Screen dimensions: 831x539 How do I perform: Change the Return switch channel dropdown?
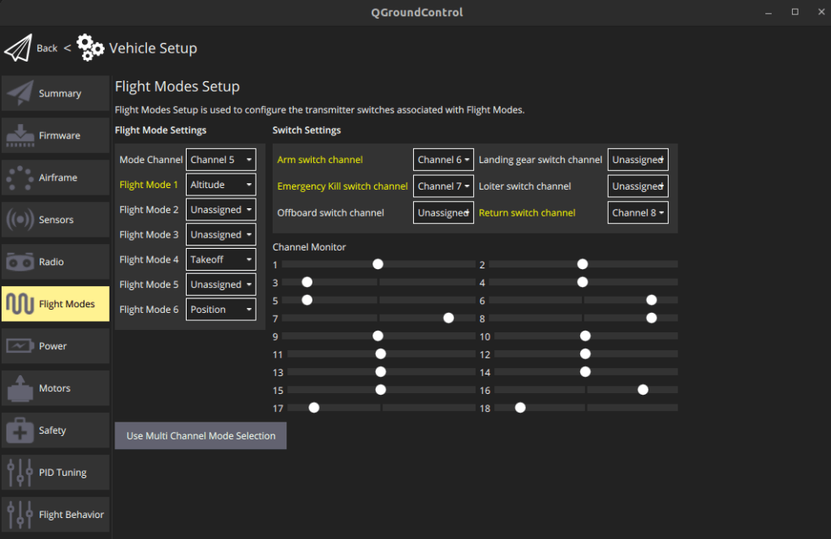click(x=638, y=213)
